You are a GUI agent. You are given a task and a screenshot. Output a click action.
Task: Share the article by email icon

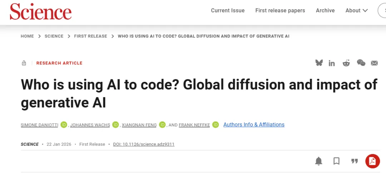coord(374,63)
